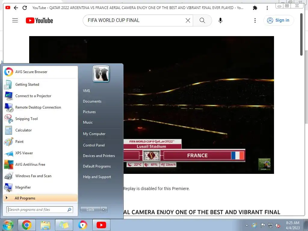Open AVG Secure Browser from Start menu

click(40, 72)
